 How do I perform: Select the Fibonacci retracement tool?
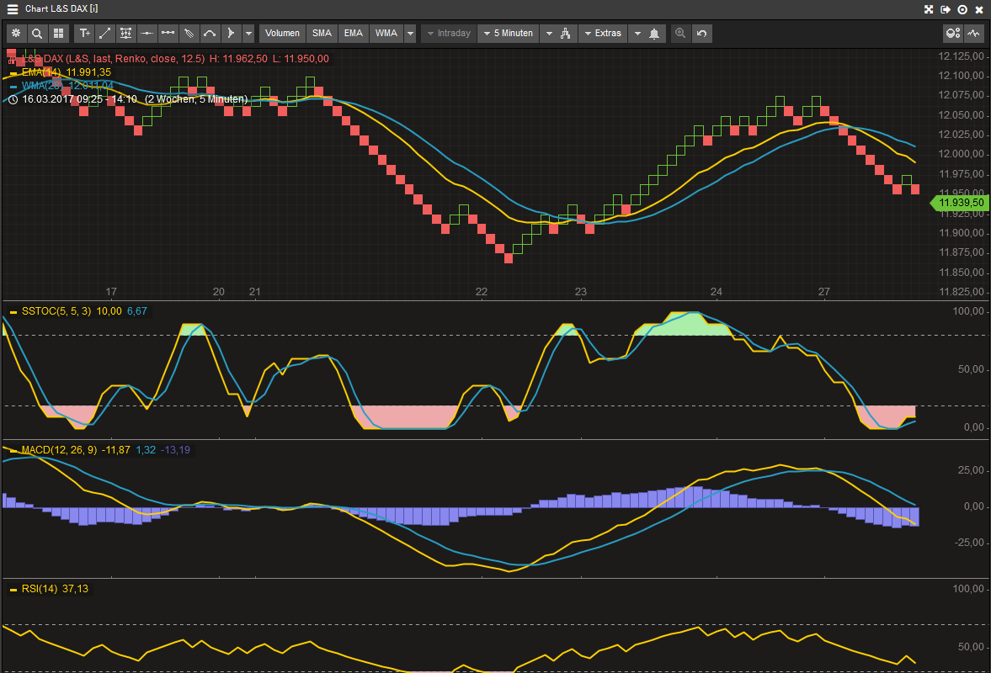(125, 33)
